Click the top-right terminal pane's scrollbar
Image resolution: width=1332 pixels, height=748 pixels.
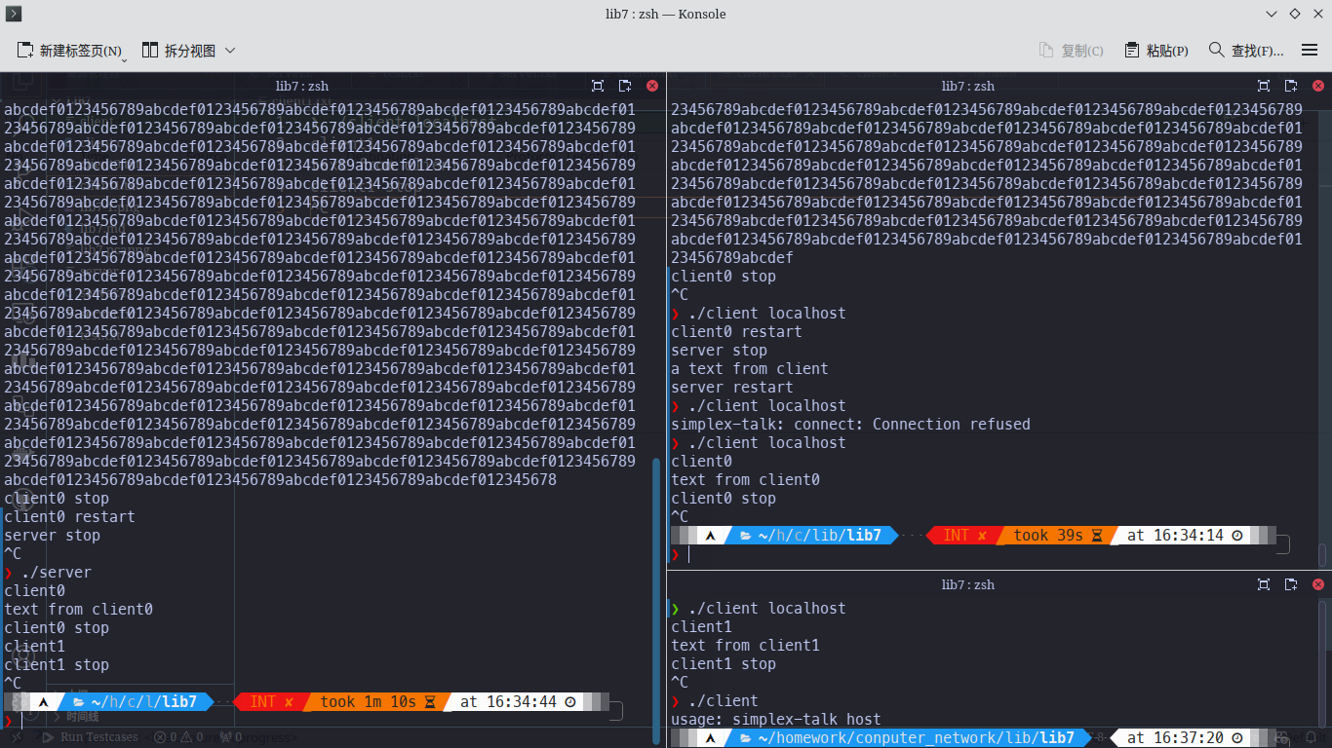pos(1322,553)
